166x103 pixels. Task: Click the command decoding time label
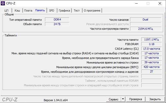pos(90,72)
